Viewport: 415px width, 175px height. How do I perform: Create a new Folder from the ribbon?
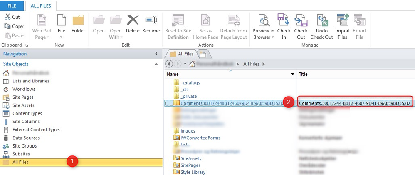coord(78,25)
